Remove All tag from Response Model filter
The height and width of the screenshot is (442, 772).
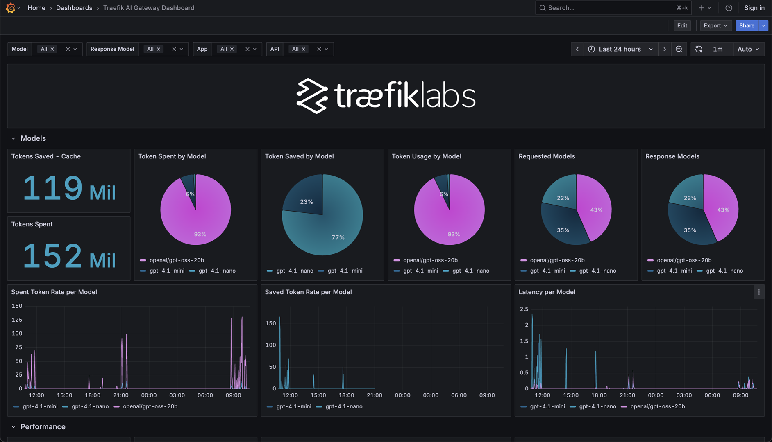(x=159, y=49)
